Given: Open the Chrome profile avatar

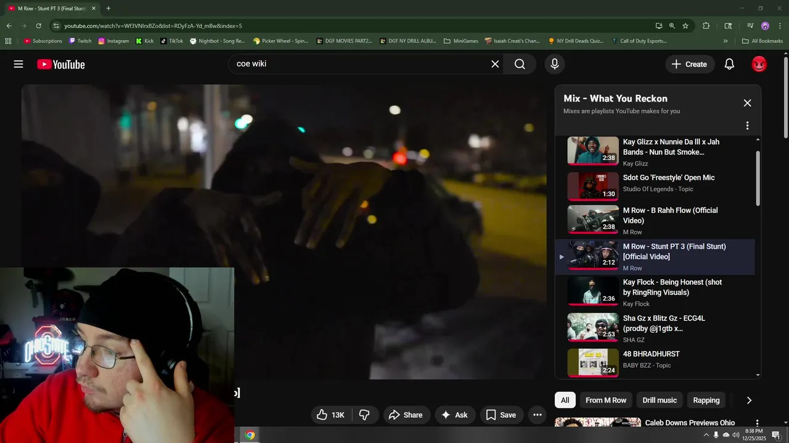Looking at the screenshot, I should pyautogui.click(x=765, y=26).
